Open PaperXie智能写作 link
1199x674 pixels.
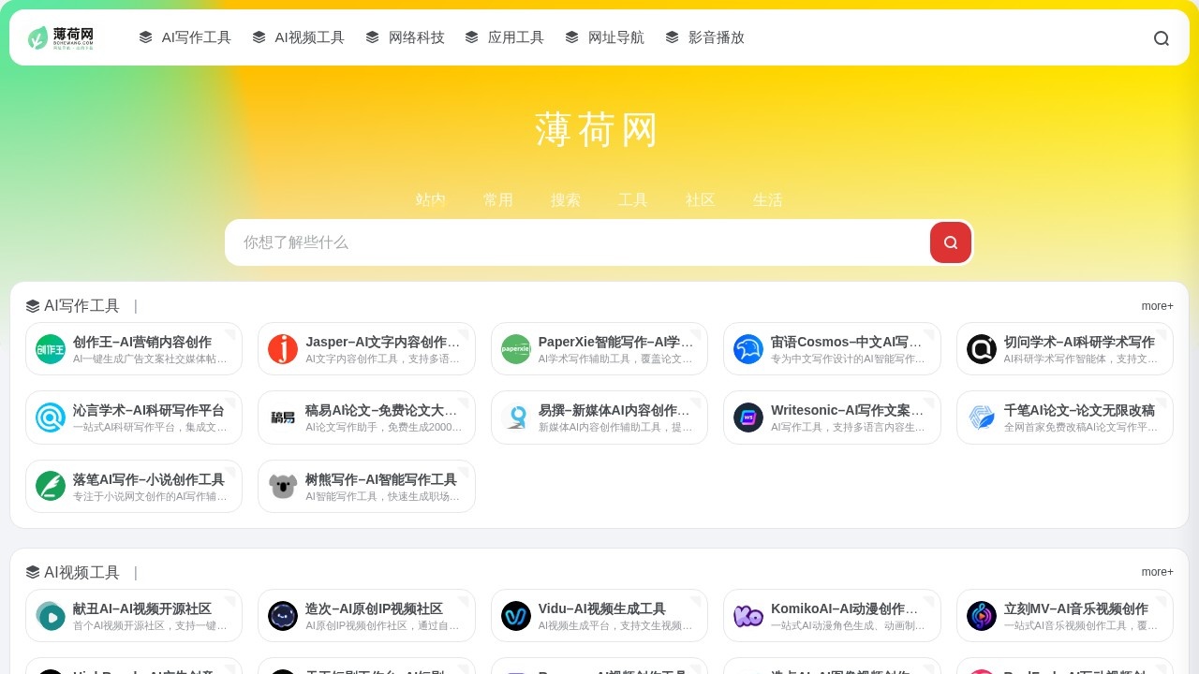pos(615,342)
